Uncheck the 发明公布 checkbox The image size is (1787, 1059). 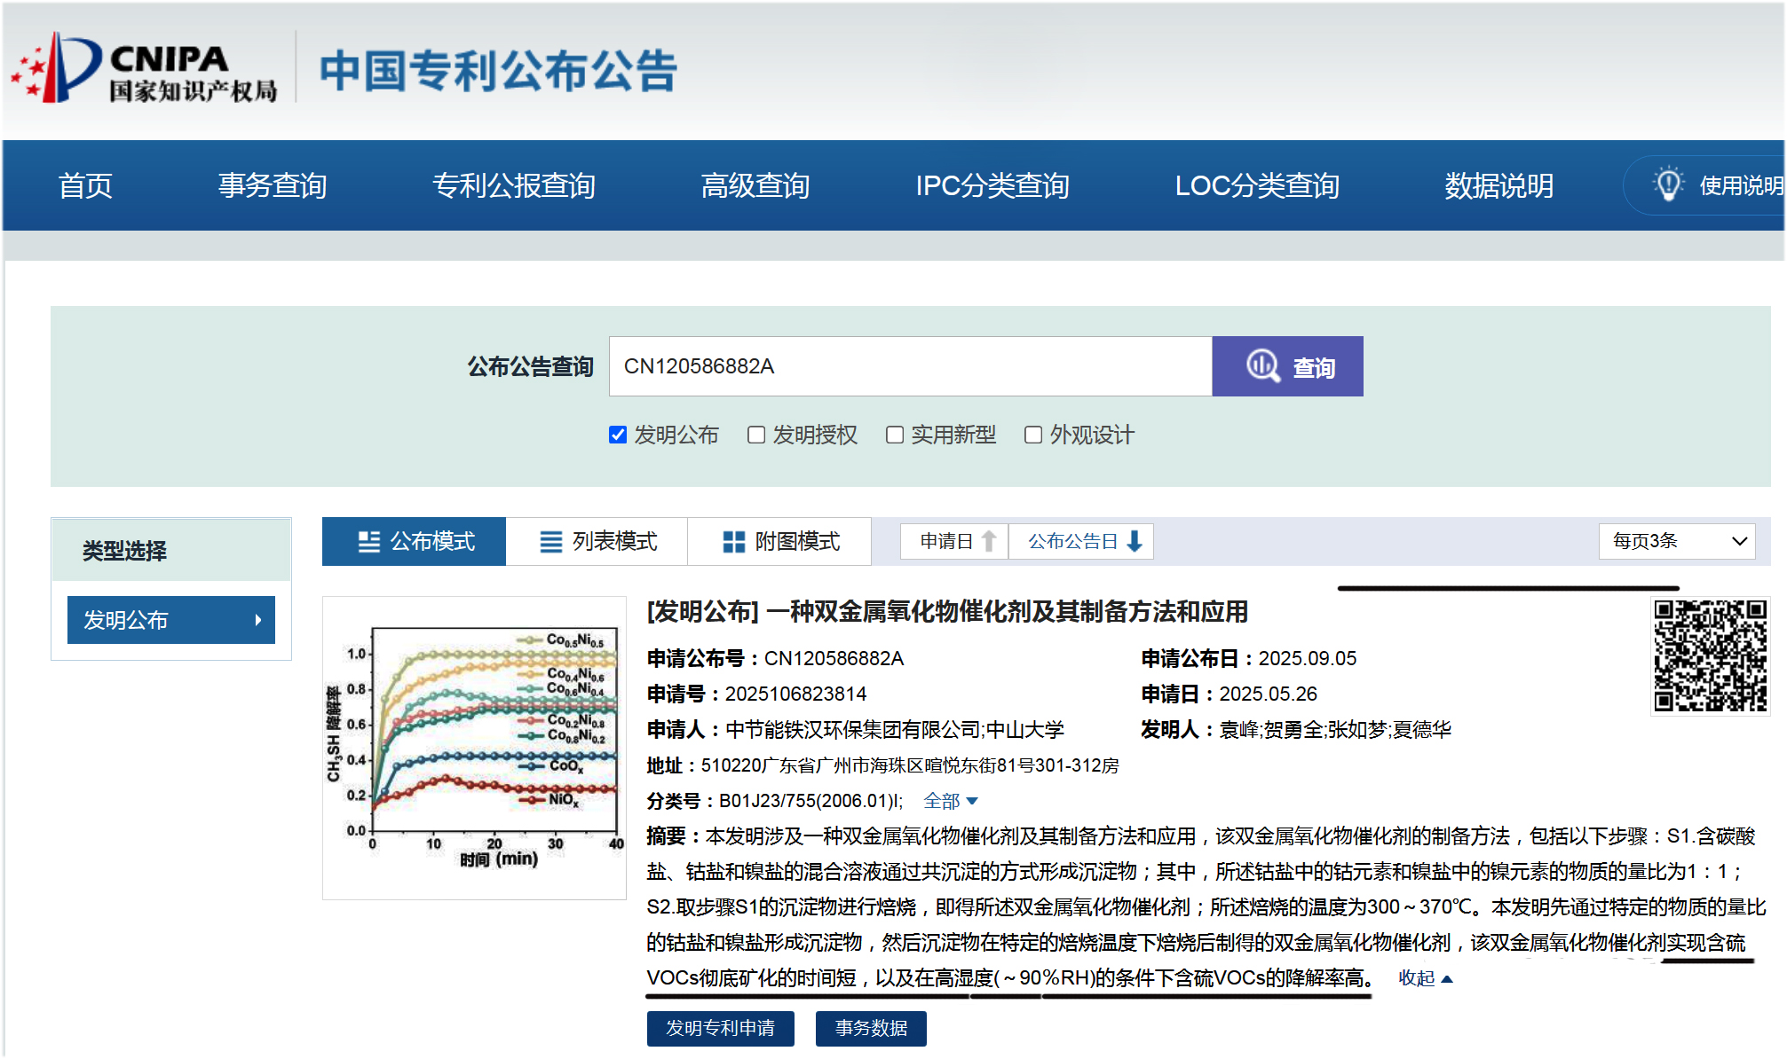[x=618, y=435]
